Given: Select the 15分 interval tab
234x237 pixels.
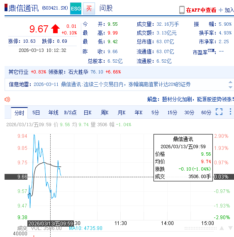Looking at the screenshot, I should click(172, 112).
